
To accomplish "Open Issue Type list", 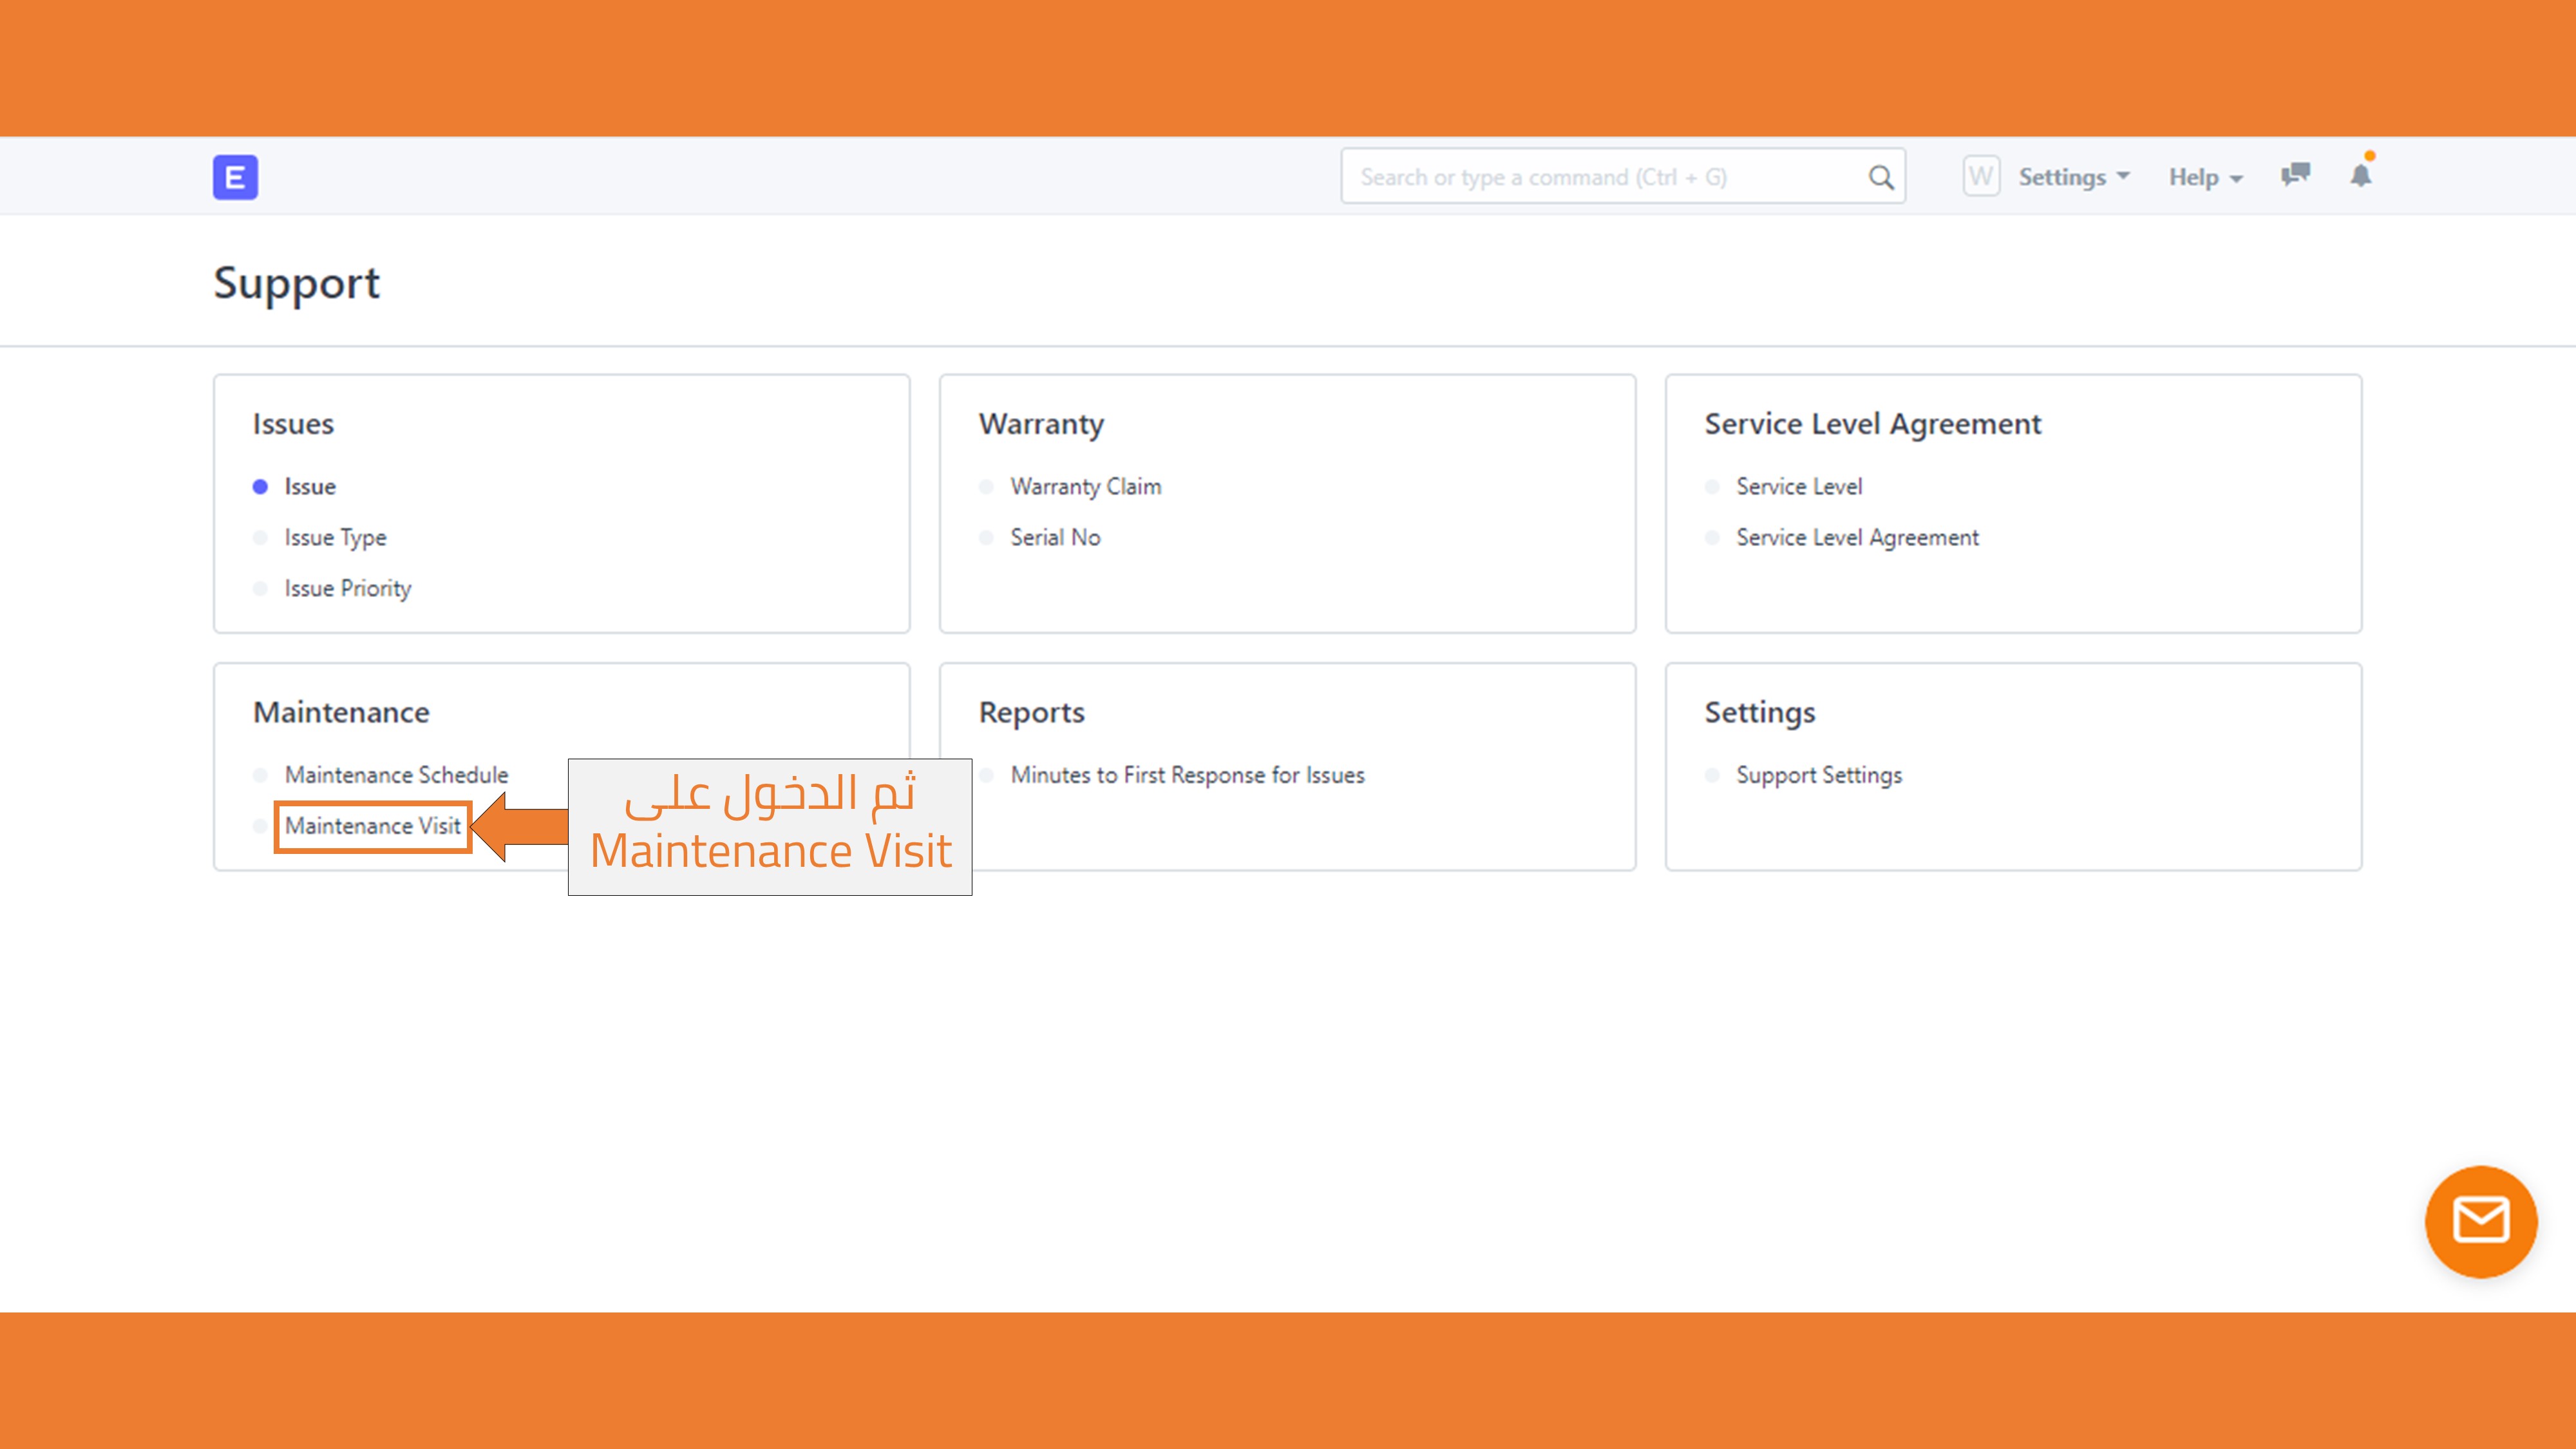I will click(335, 538).
